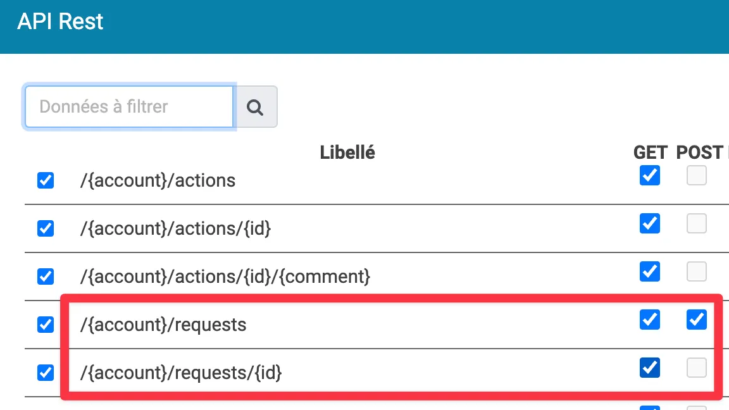The height and width of the screenshot is (410, 729).
Task: Enable POST for /{account}/requests/{id}
Action: [x=696, y=368]
